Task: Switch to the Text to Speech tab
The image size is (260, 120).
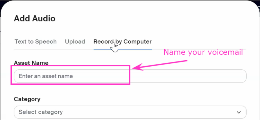Action: tap(36, 42)
